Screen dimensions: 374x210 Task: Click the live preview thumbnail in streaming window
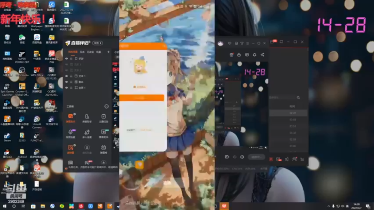[x=241, y=104]
